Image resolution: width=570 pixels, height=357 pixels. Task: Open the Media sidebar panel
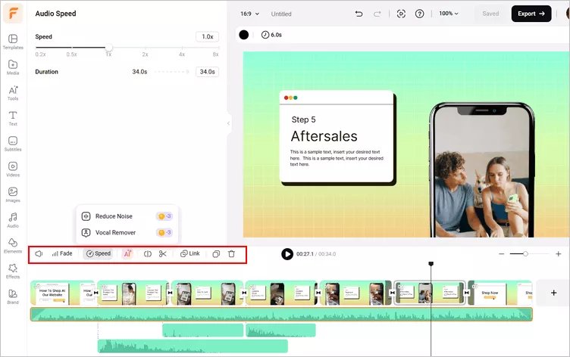[x=13, y=67]
